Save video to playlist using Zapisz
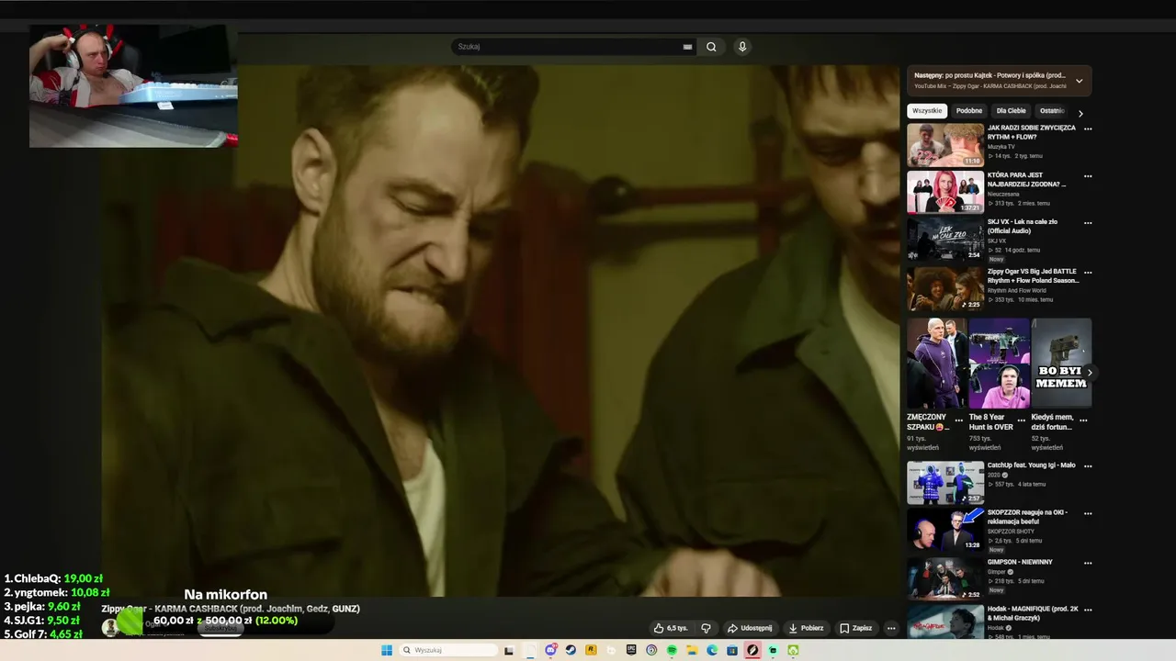The width and height of the screenshot is (1176, 661). [x=856, y=628]
